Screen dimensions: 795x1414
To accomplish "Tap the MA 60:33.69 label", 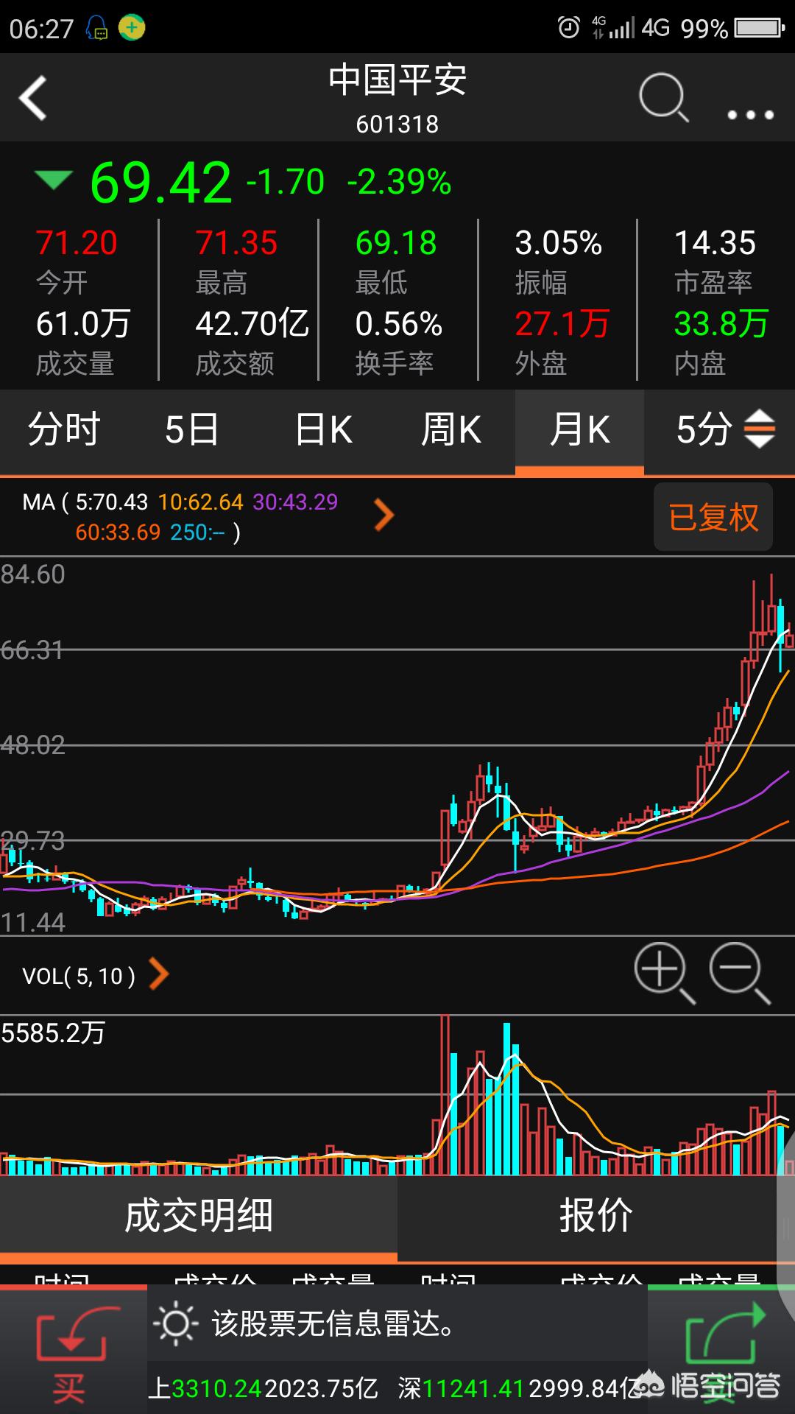I will click(118, 532).
